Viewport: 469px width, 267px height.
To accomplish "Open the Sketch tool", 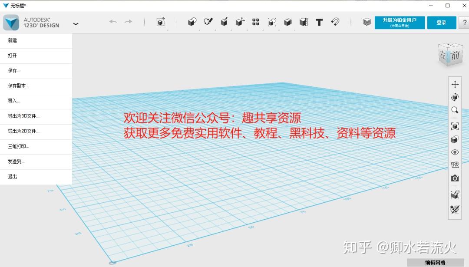I will 208,21.
